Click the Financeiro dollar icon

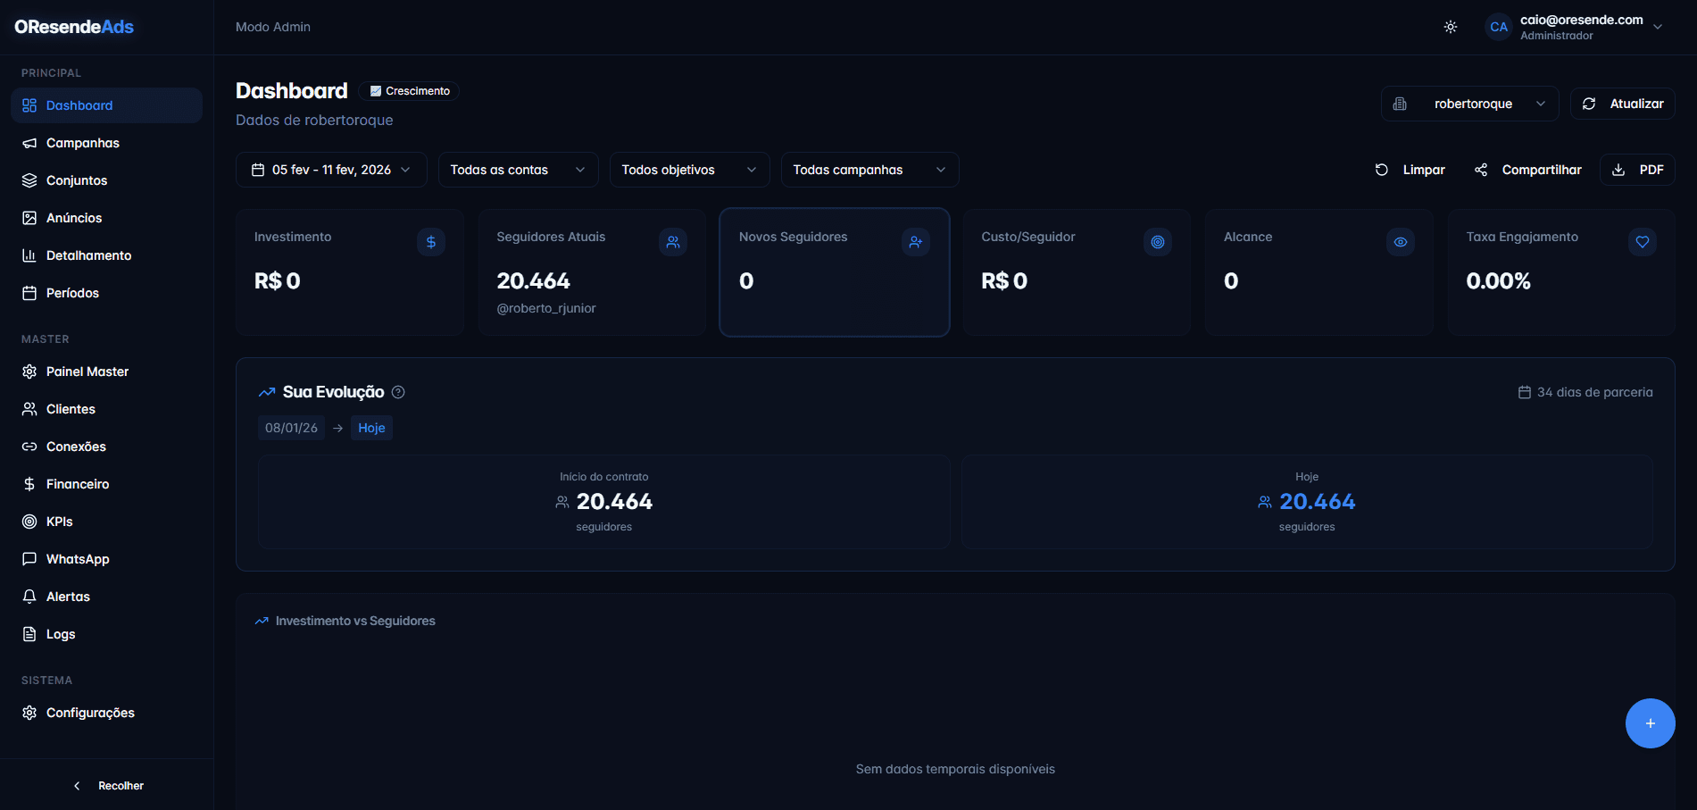click(x=29, y=484)
